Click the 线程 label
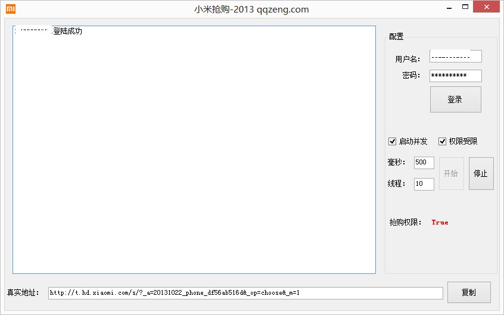 tap(396, 183)
